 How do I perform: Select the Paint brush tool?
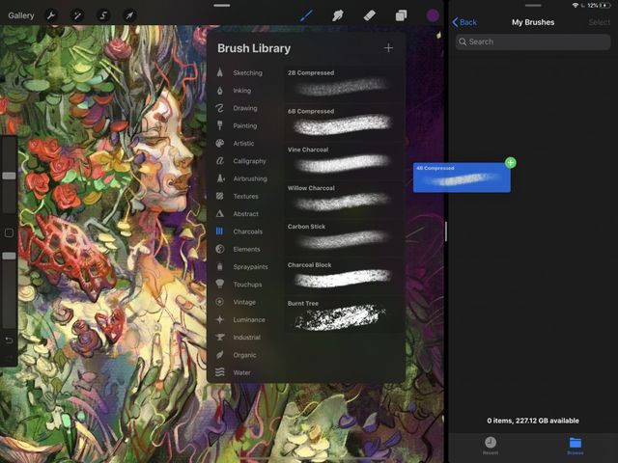306,15
